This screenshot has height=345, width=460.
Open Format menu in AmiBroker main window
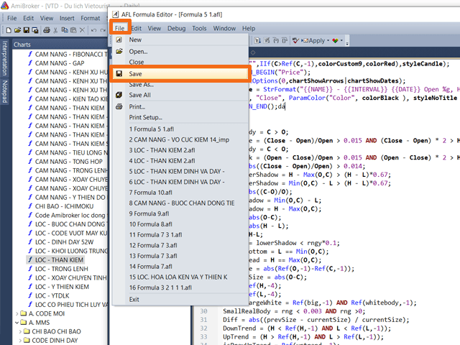[x=91, y=18]
